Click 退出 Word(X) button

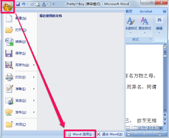click(x=110, y=134)
